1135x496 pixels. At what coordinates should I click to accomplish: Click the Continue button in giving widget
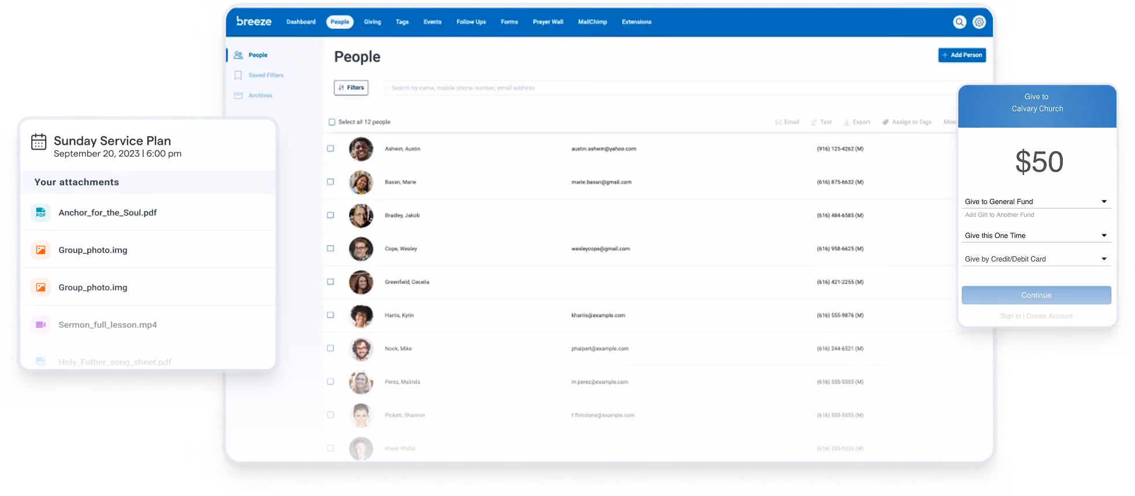pos(1036,295)
